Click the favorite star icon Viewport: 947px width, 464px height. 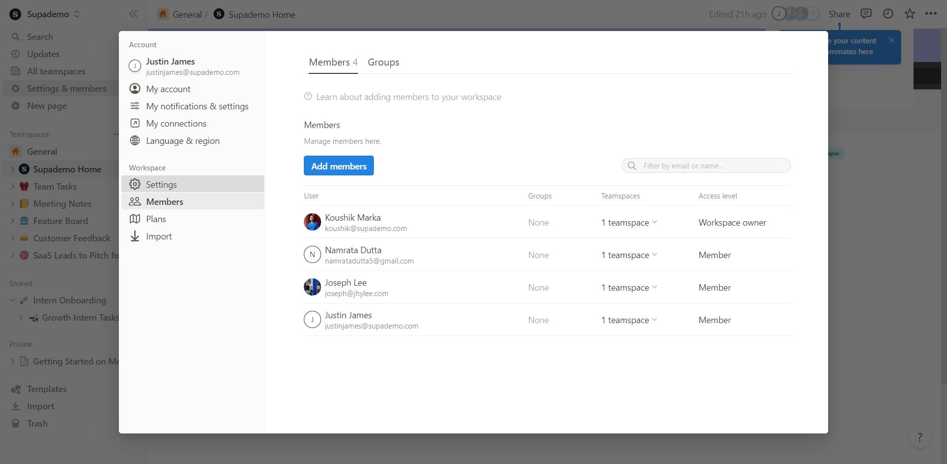910,14
